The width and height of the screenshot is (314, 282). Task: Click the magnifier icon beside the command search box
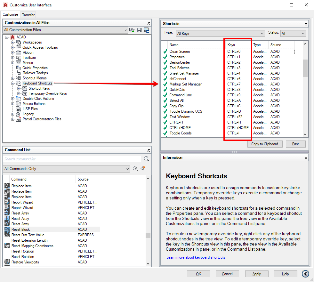[x=147, y=159]
